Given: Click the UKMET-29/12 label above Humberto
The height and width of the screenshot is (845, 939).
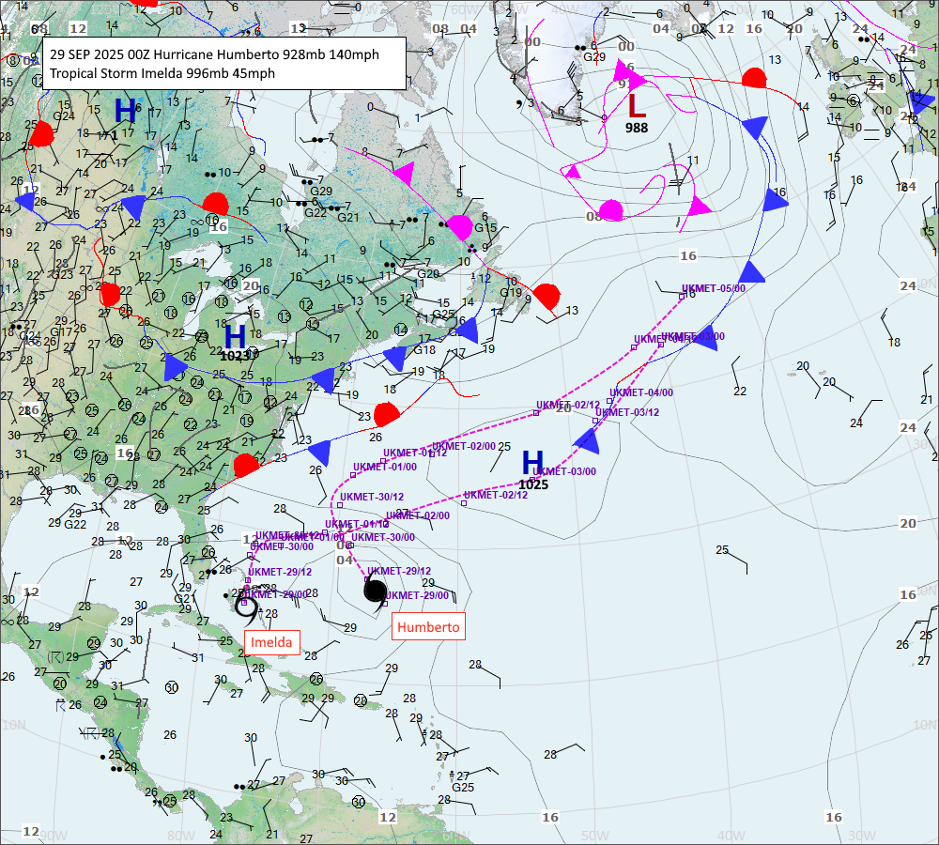Looking at the screenshot, I should 399,571.
